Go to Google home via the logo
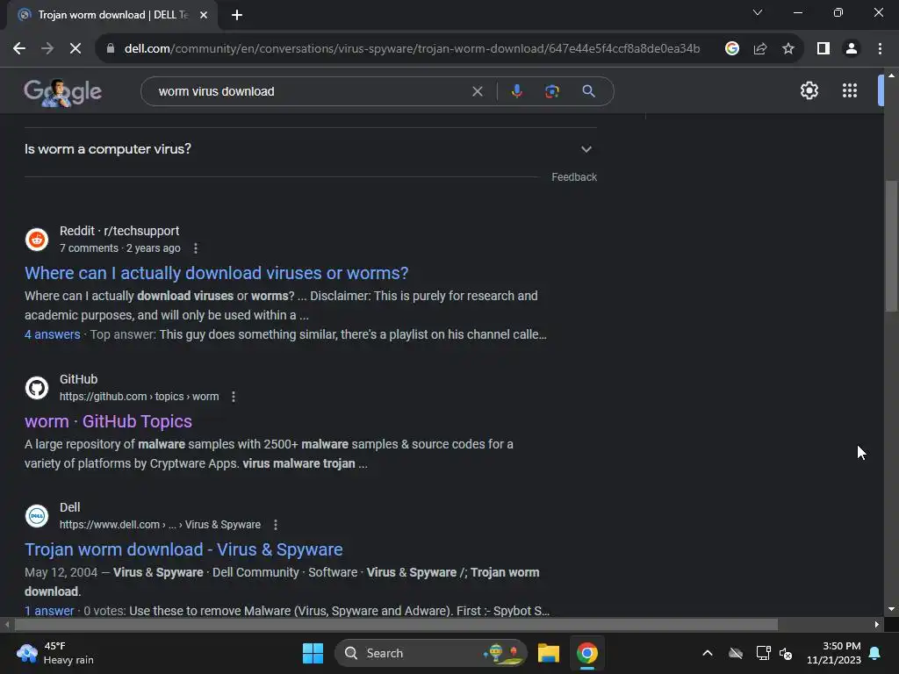 tap(62, 91)
